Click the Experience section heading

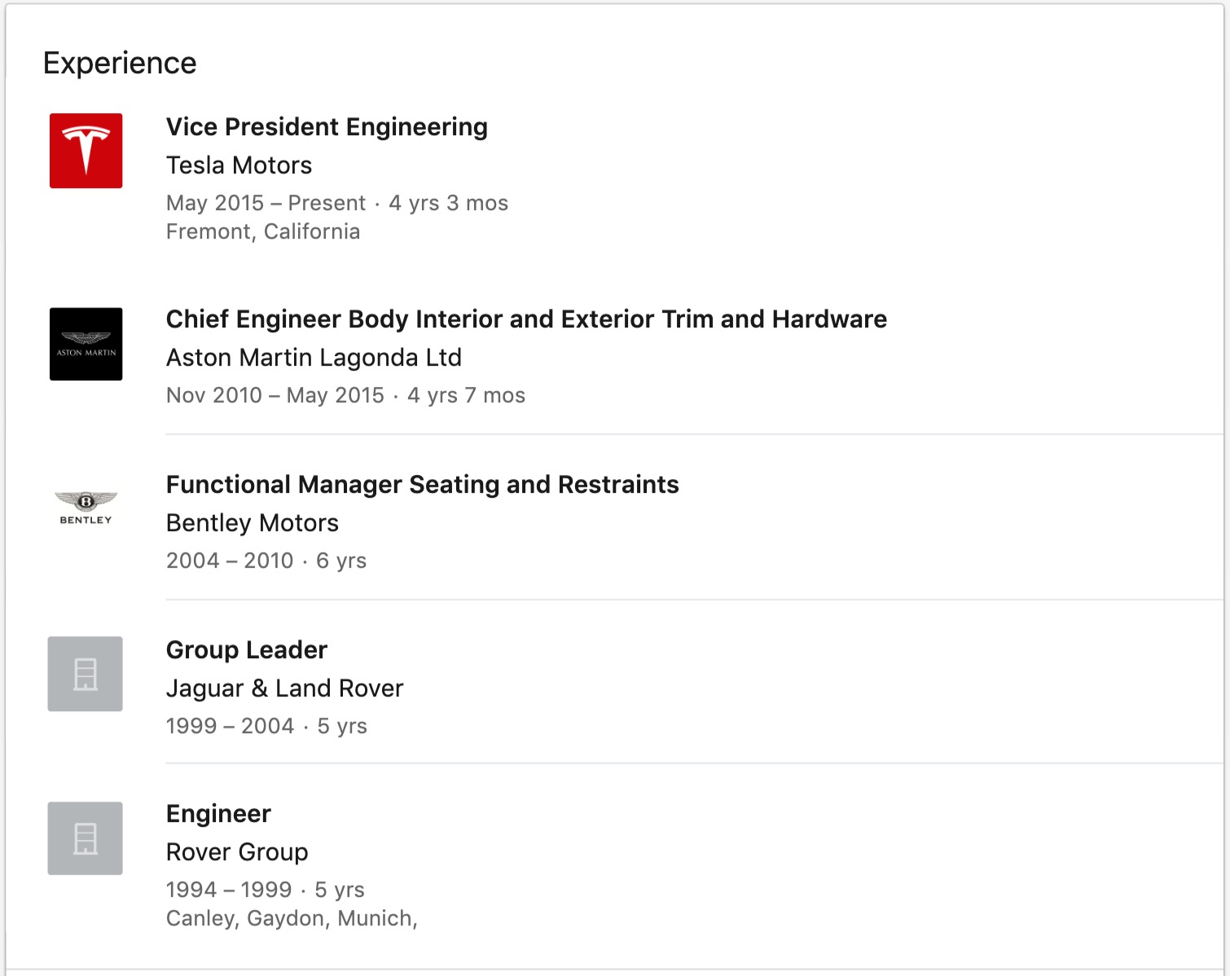coord(120,64)
